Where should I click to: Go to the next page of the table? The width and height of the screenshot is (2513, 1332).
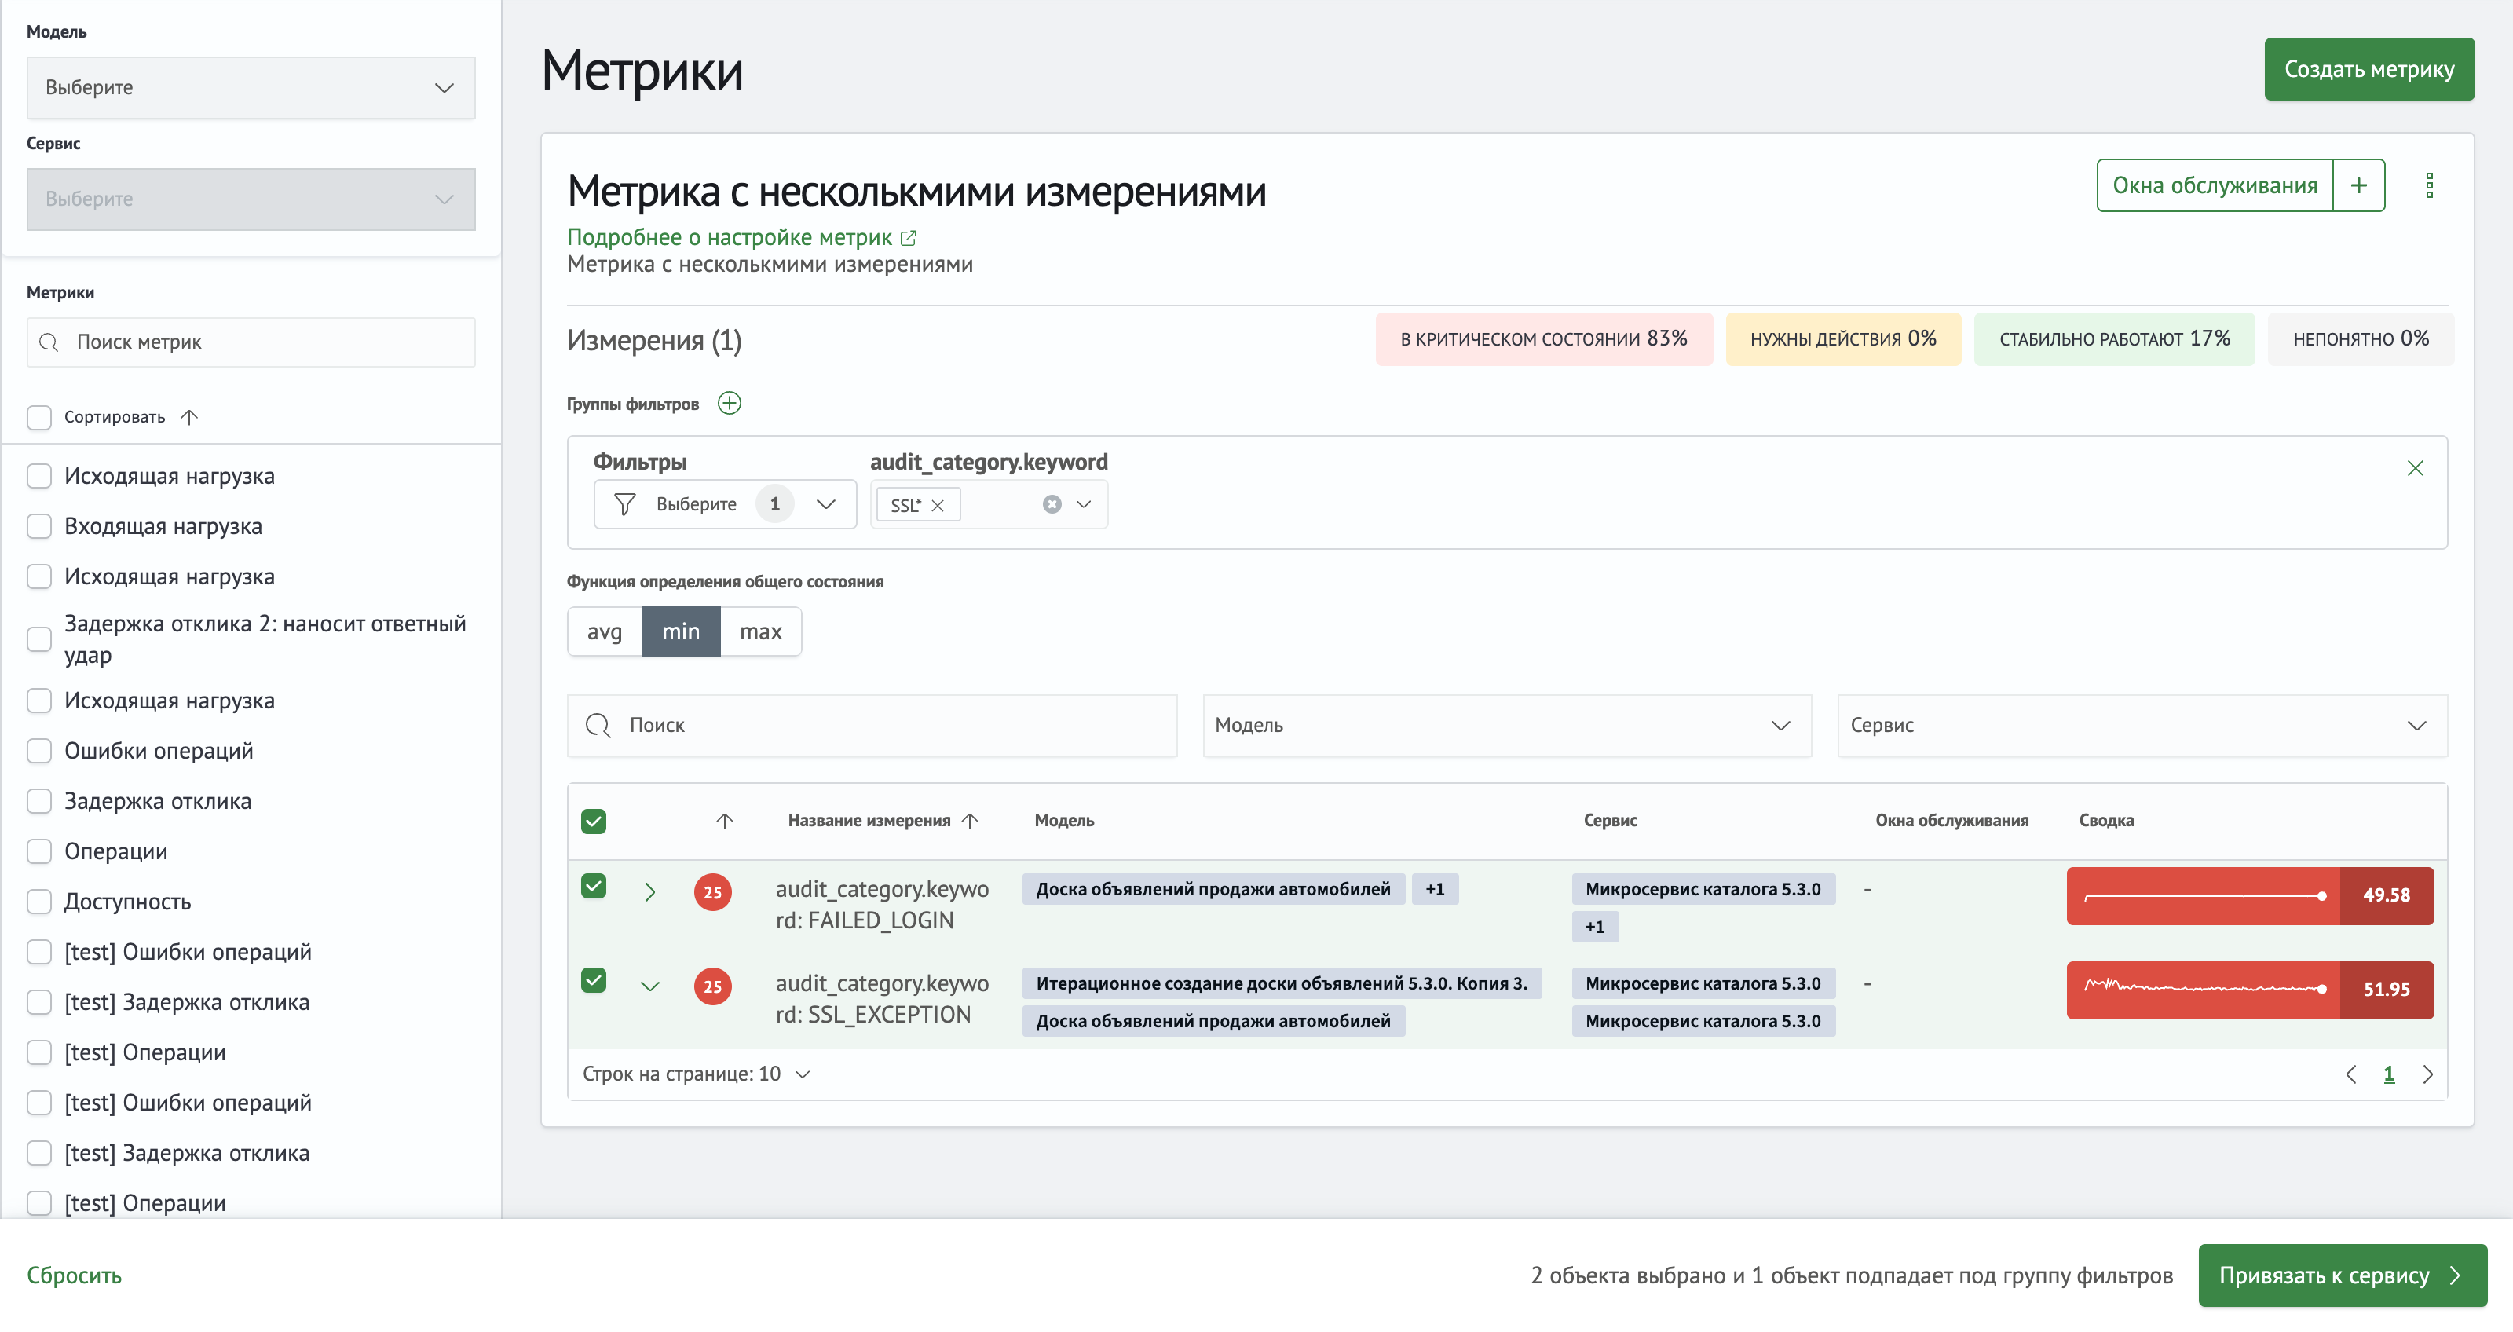2427,1074
